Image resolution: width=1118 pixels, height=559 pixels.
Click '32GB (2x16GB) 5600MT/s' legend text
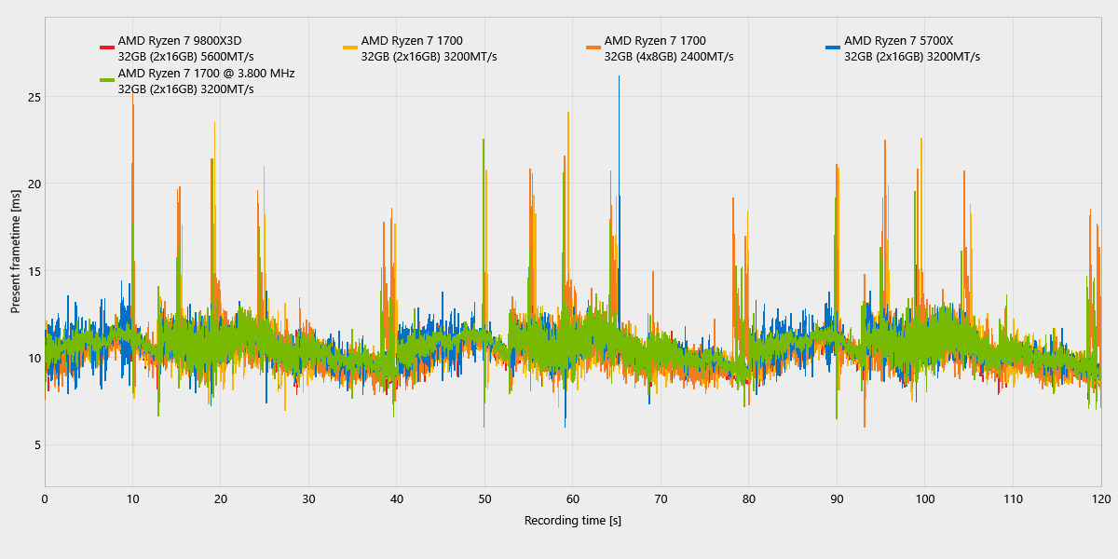click(x=186, y=57)
